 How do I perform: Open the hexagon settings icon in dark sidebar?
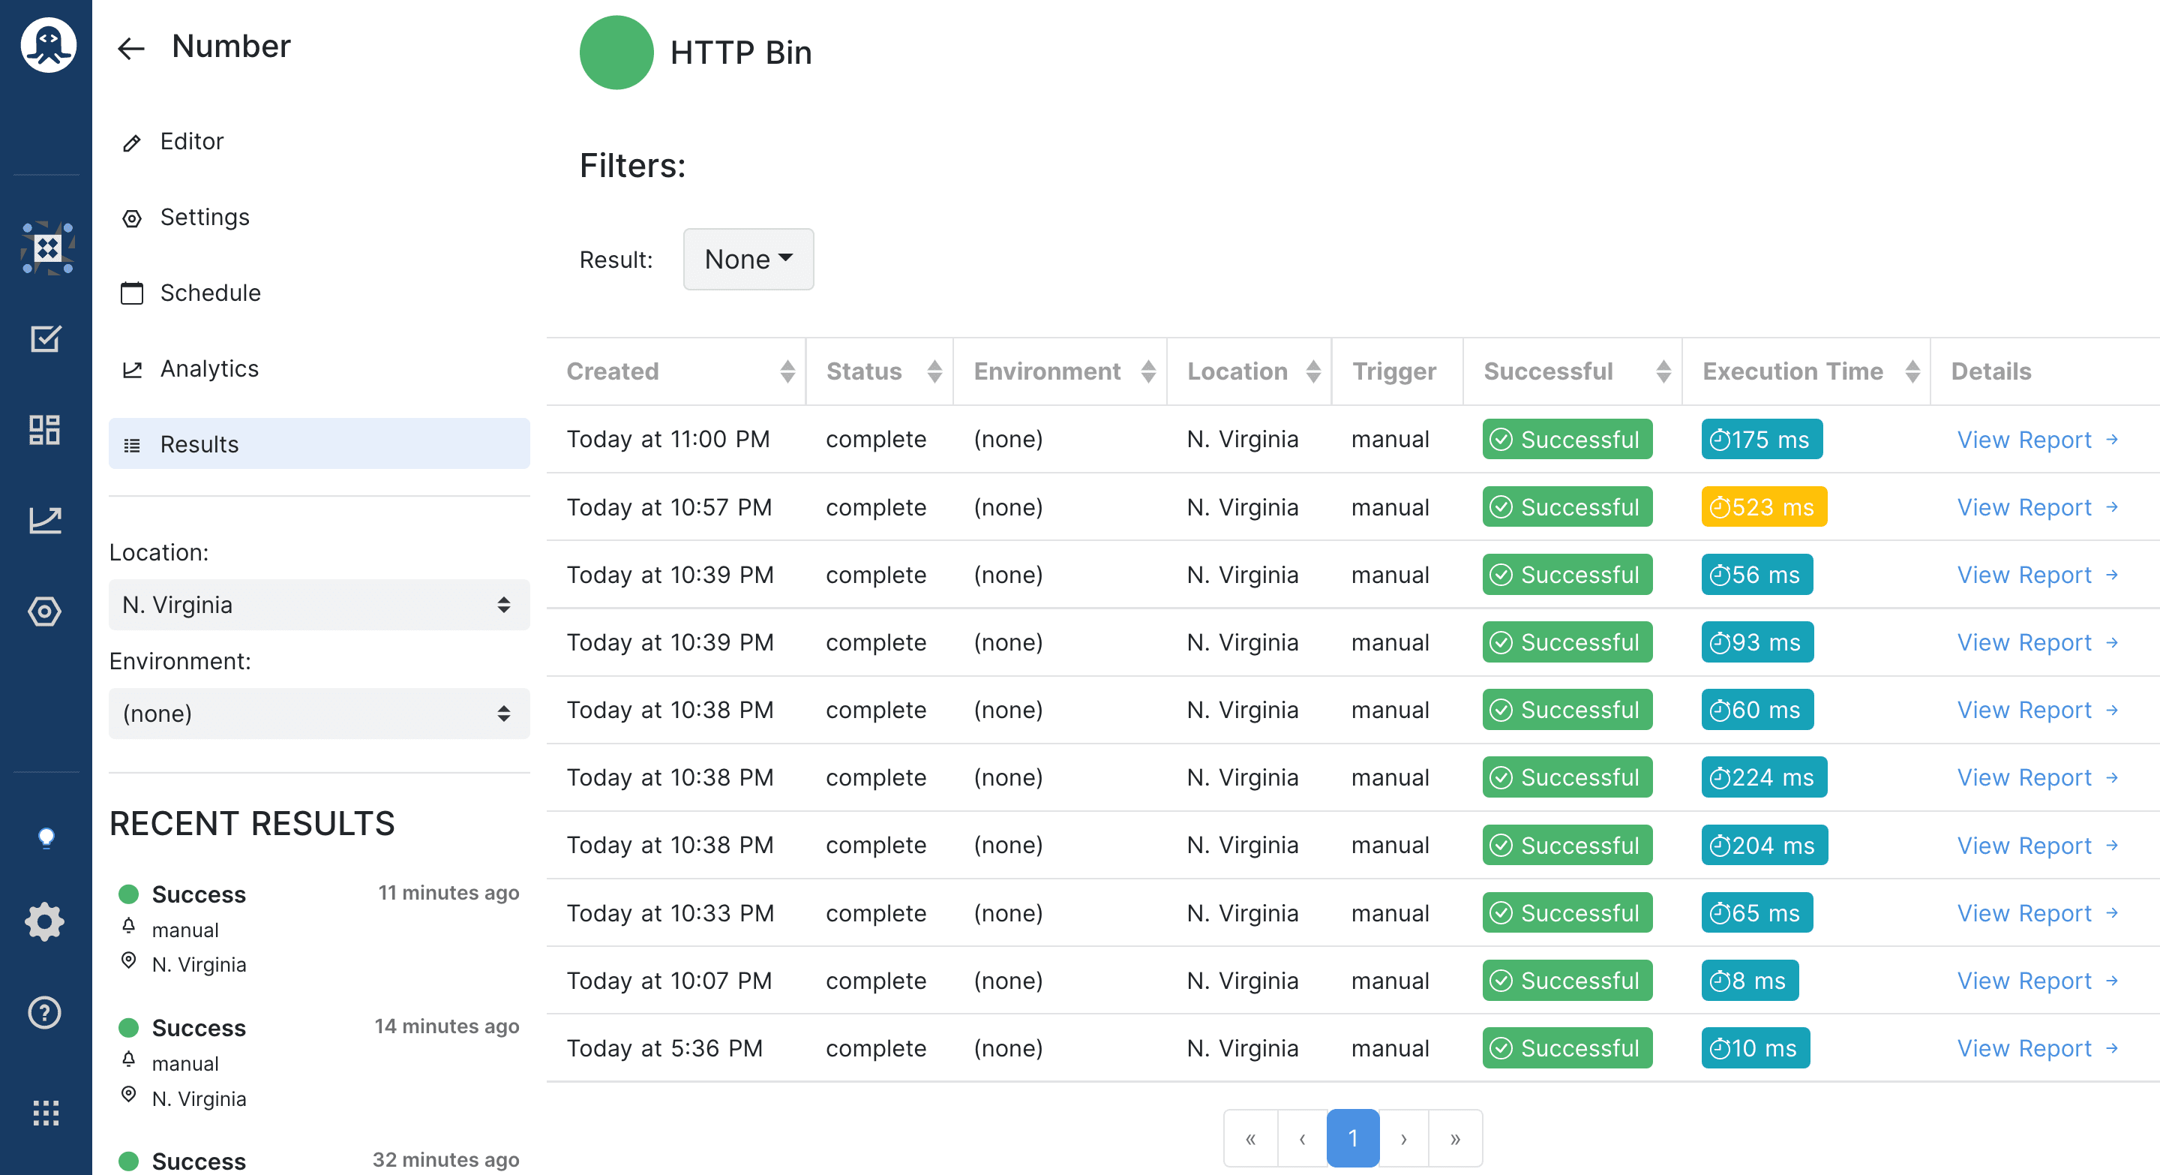(45, 611)
